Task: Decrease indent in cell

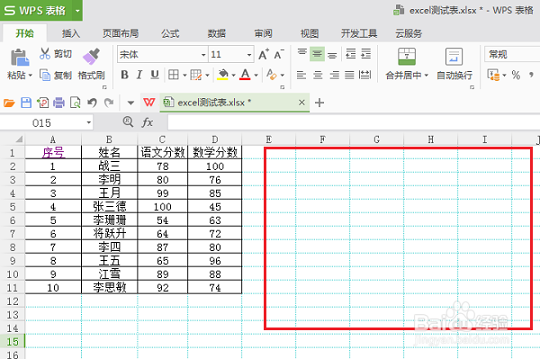Action: click(x=351, y=54)
